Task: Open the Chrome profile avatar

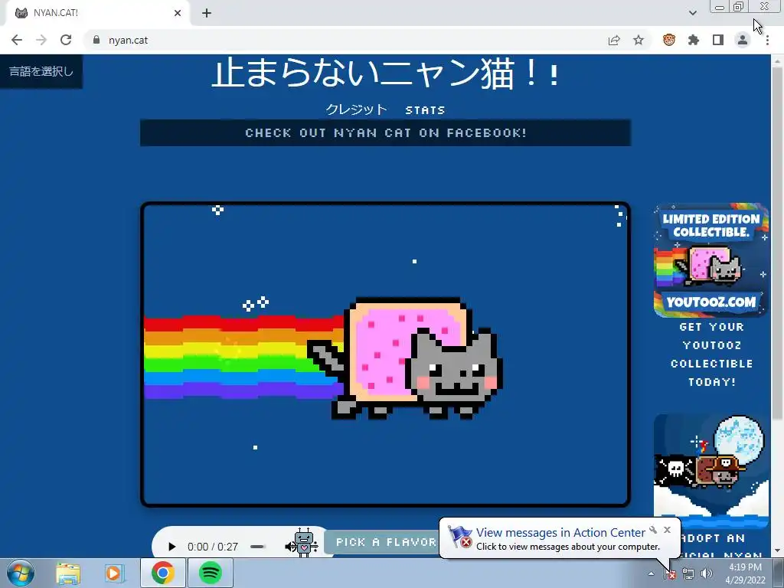Action: pos(743,40)
